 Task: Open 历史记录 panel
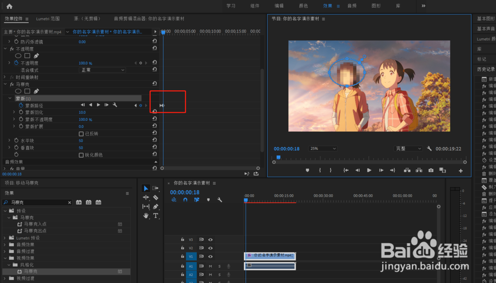[486, 69]
